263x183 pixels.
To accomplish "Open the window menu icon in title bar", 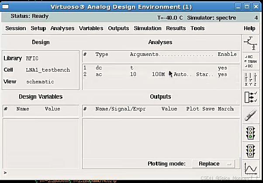I will click(x=5, y=7).
